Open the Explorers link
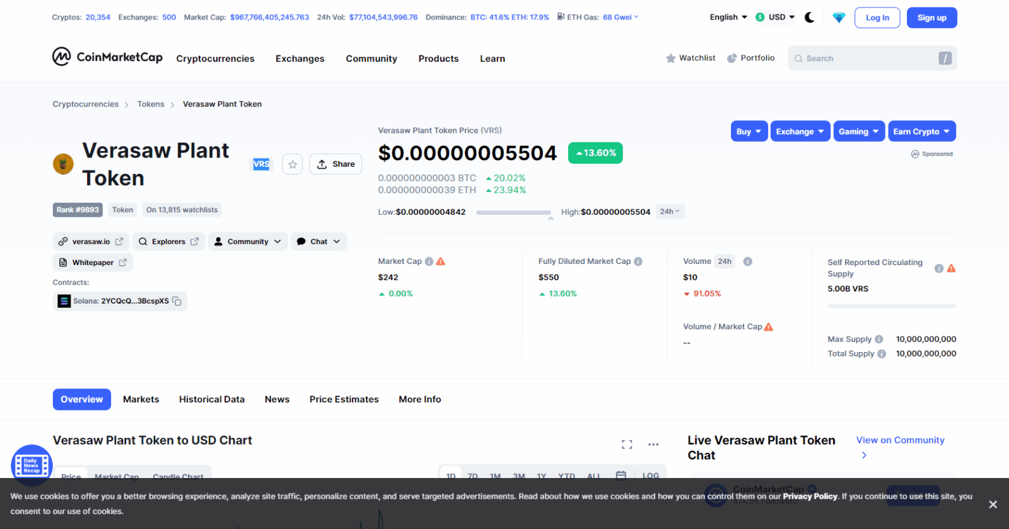This screenshot has width=1009, height=529. click(168, 242)
